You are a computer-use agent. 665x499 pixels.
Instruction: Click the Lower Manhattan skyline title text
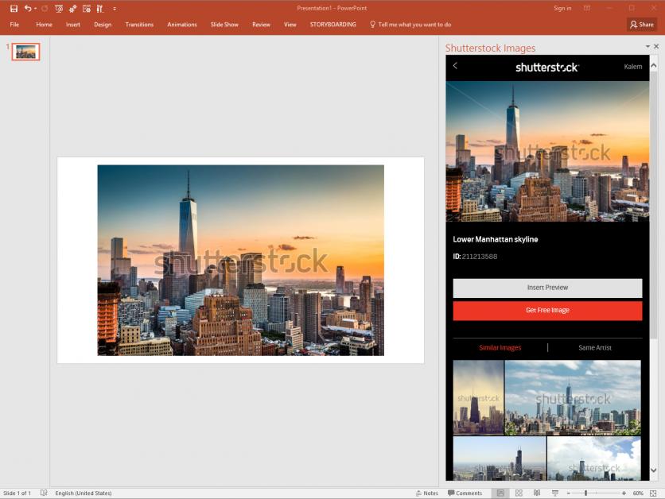pyautogui.click(x=496, y=239)
